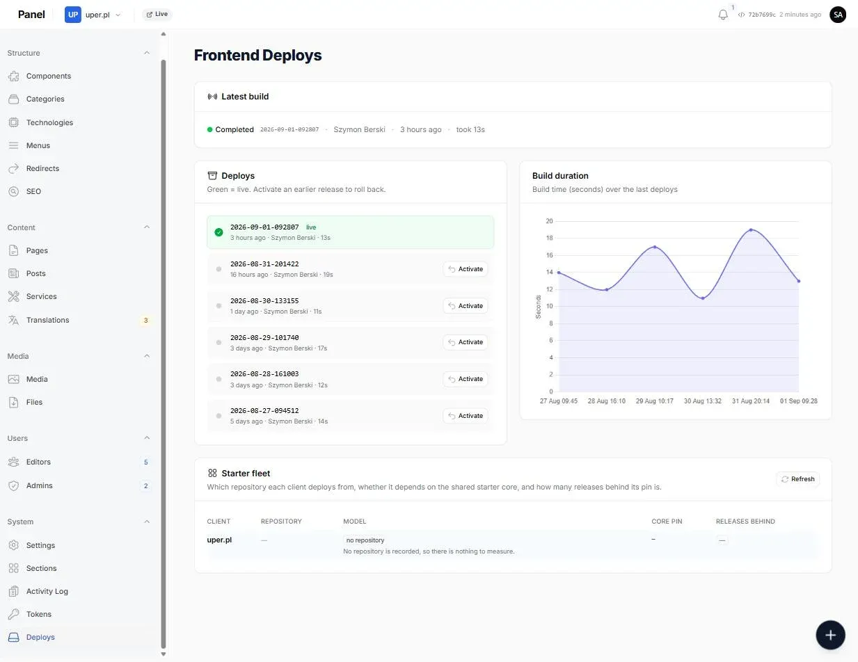Activate release 2026-08-30-133155
The image size is (858, 662).
coord(466,306)
